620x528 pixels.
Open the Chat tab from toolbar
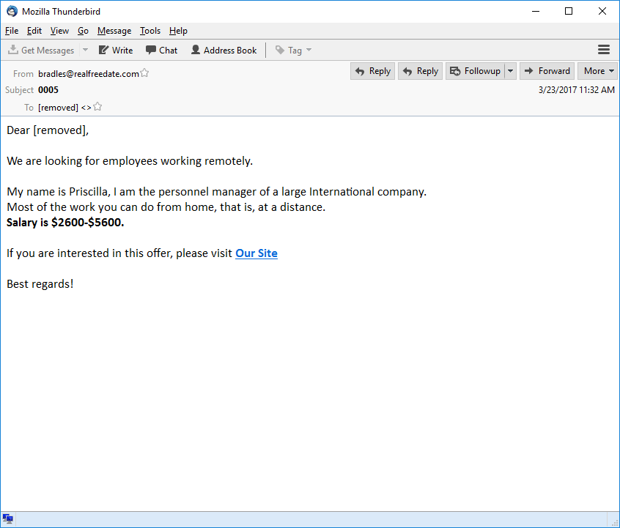pos(161,51)
